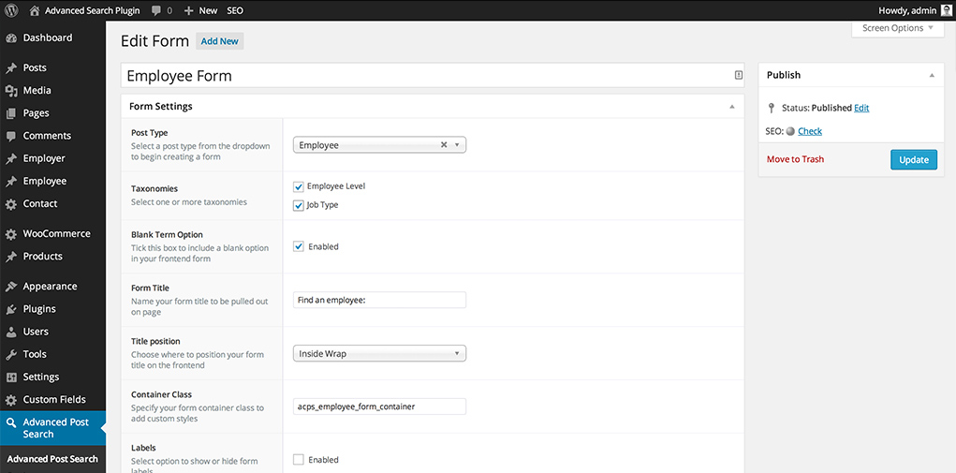Click the home icon beside Advanced Search Plugin
This screenshot has width=956, height=473.
pyautogui.click(x=34, y=10)
